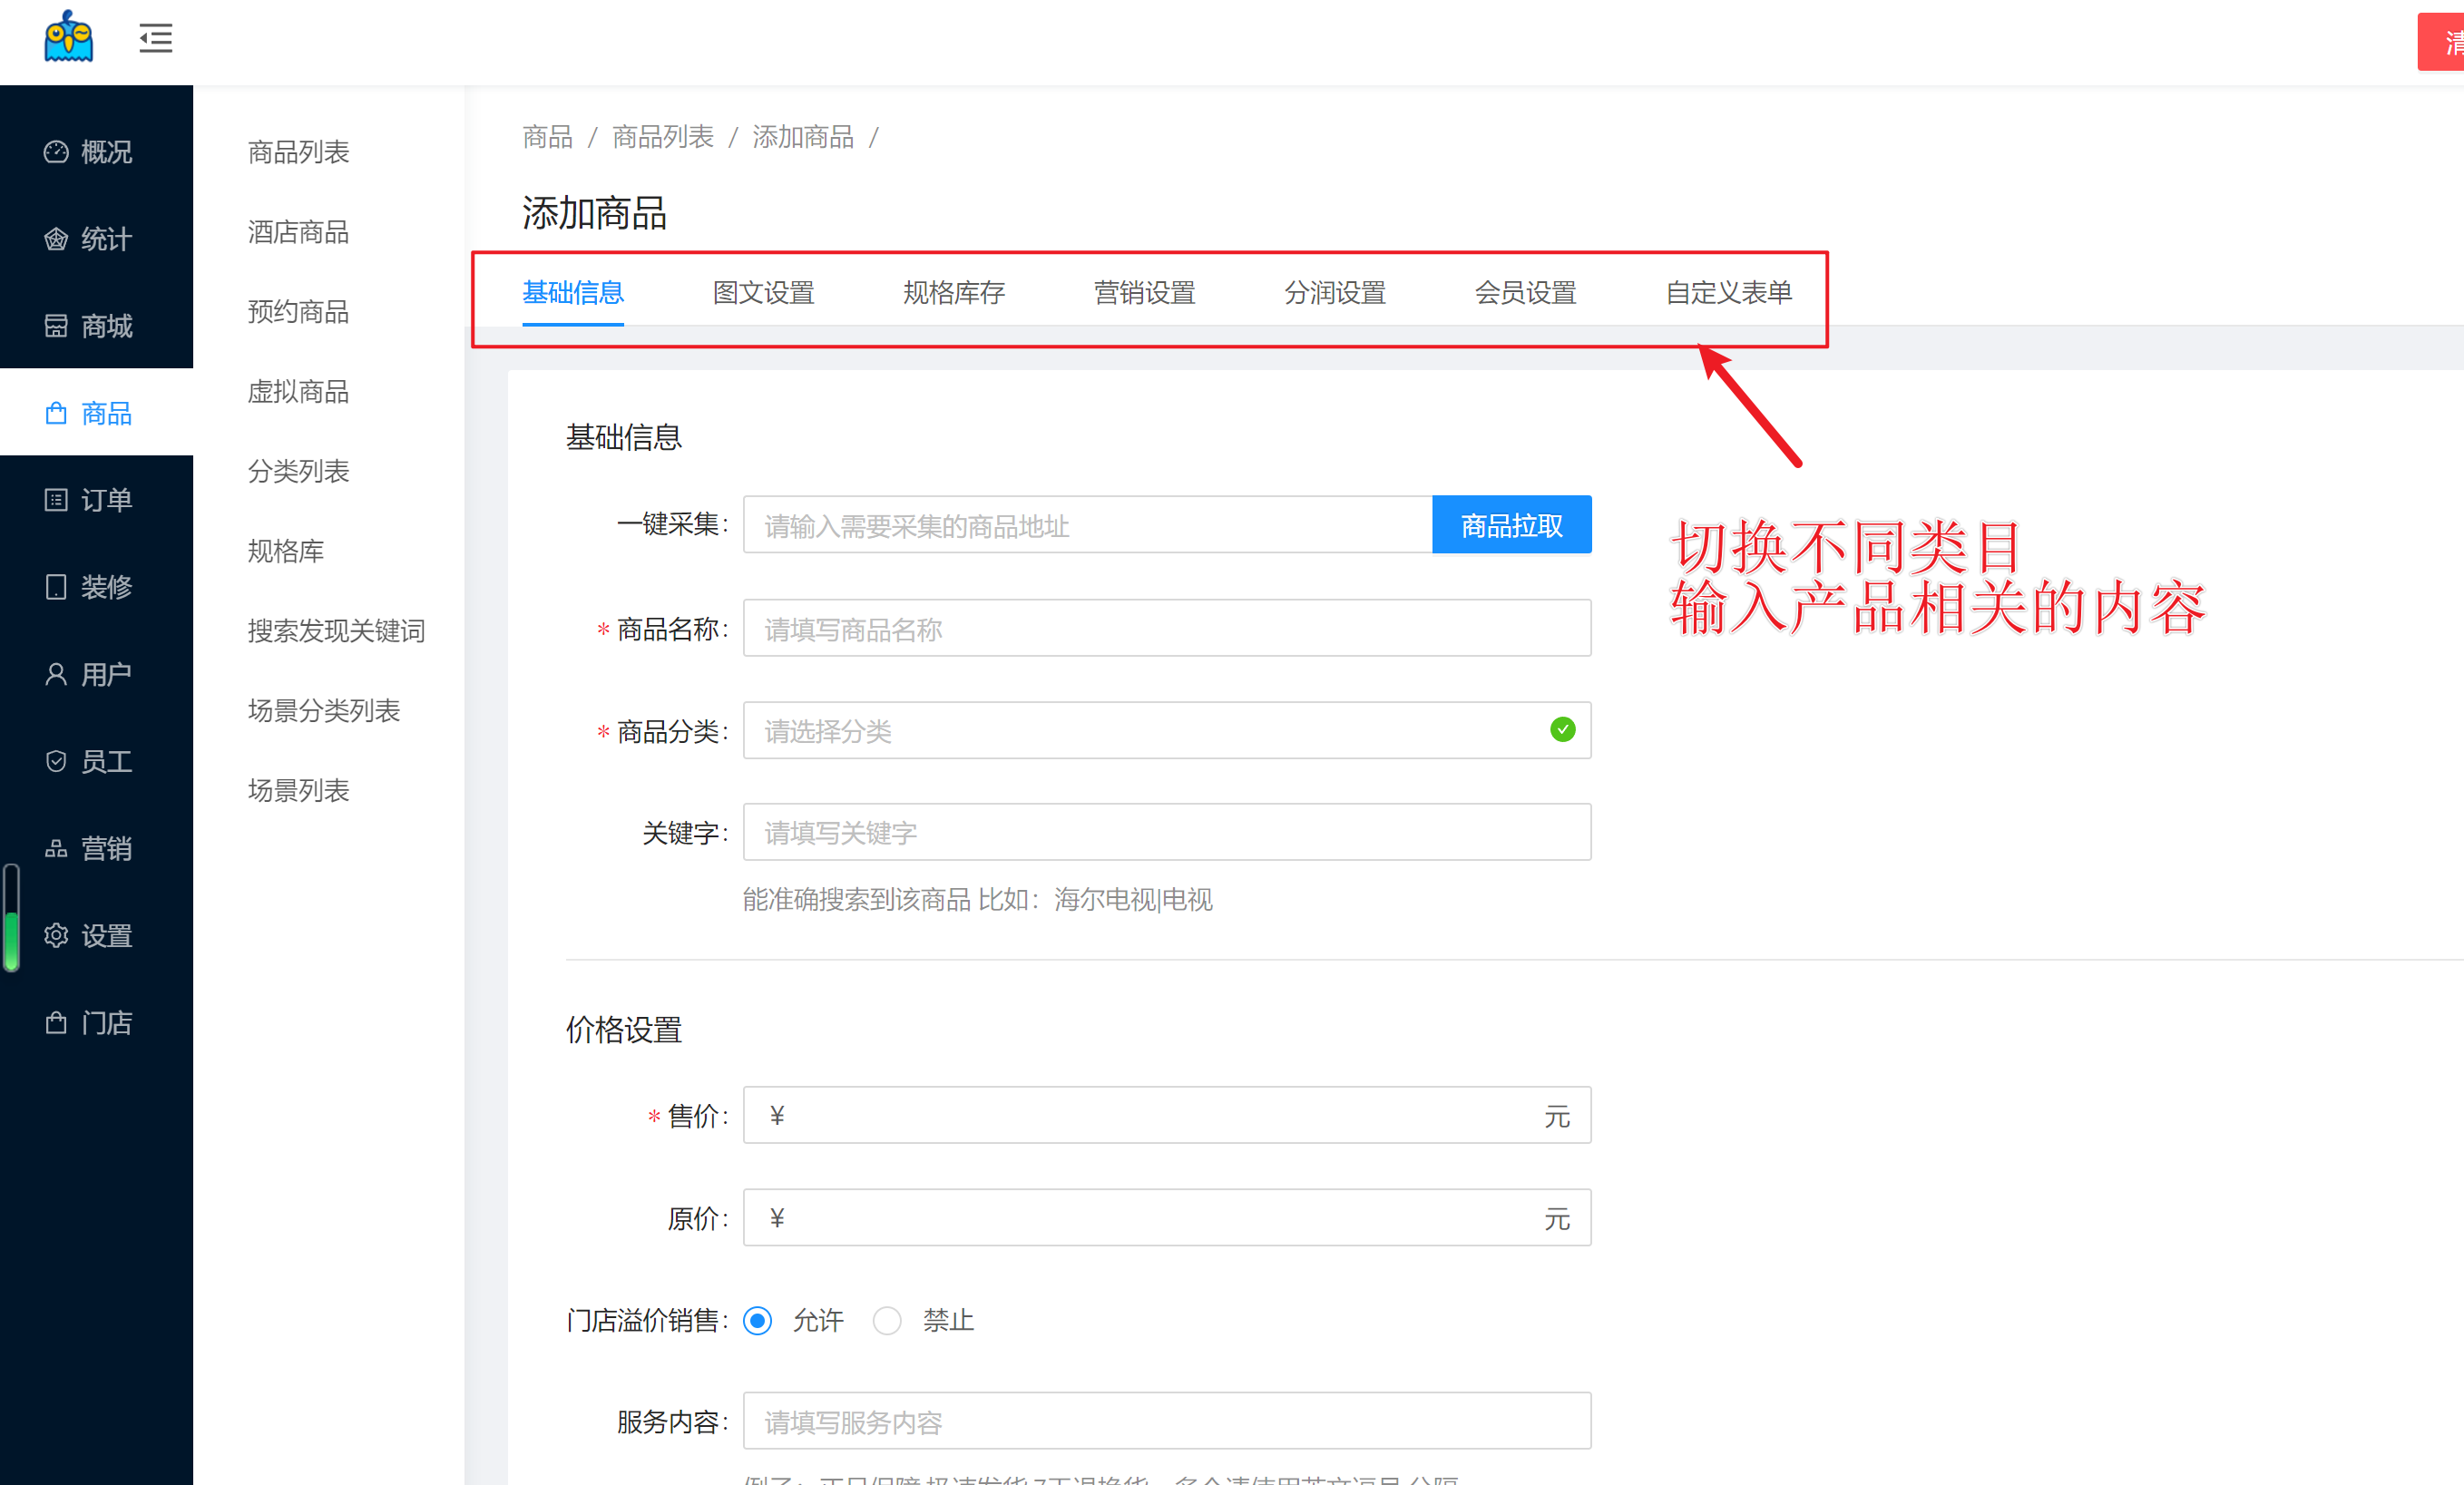Click the 商品拉取 button

[x=1511, y=525]
